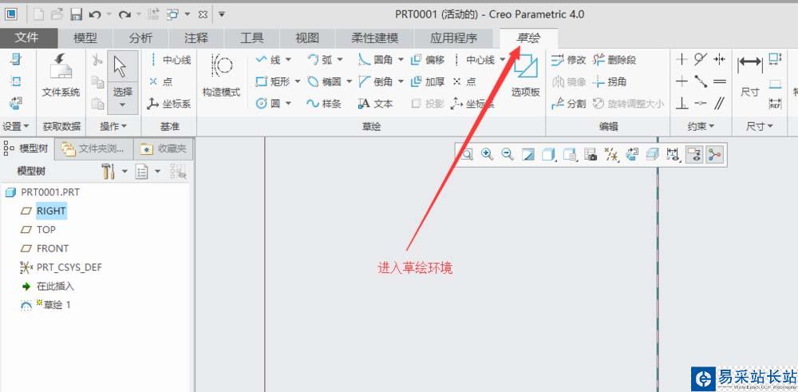The height and width of the screenshot is (392, 798).
Task: Switch to the 模型 model tab
Action: [85, 38]
